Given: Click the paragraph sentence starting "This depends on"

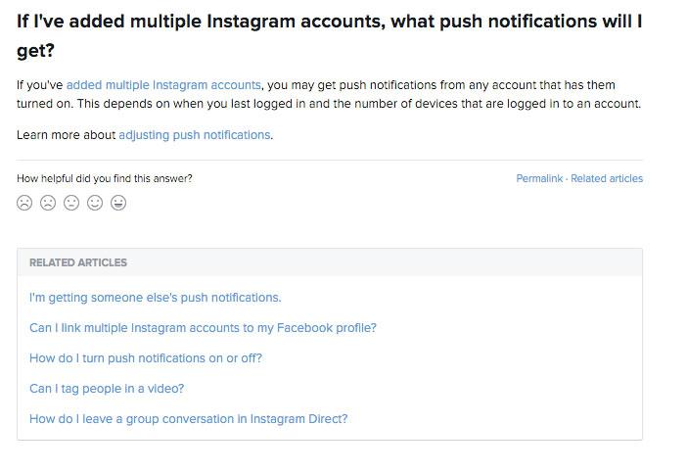Looking at the screenshot, I should click(x=359, y=104).
